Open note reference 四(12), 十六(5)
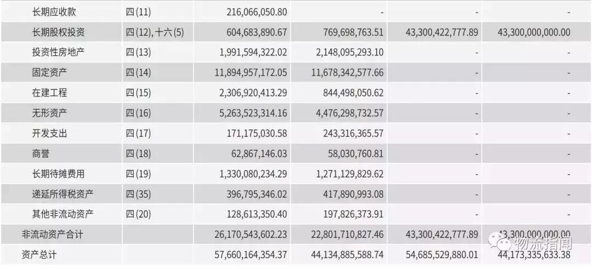This screenshot has height=269, width=592. [155, 32]
